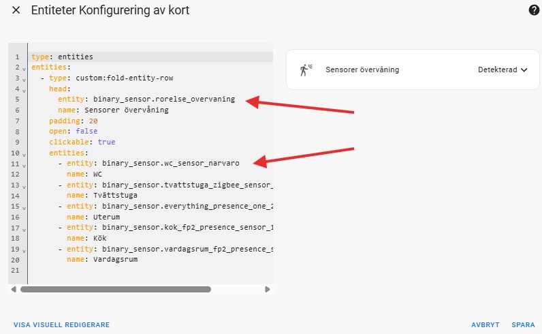The width and height of the screenshot is (542, 334).
Task: Click line 5 rorelse_overvaning entity text
Action: (164, 100)
